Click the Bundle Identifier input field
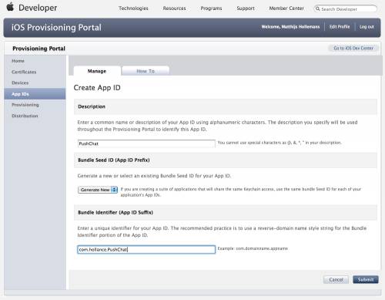385x300 pixels. [x=146, y=249]
